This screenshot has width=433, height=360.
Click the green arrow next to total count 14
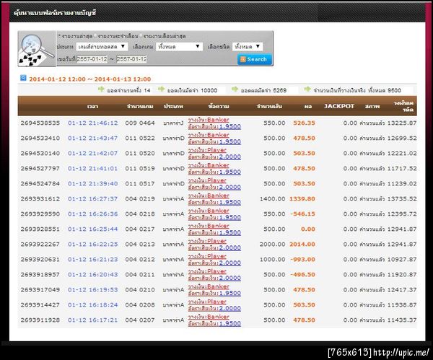pos(101,89)
